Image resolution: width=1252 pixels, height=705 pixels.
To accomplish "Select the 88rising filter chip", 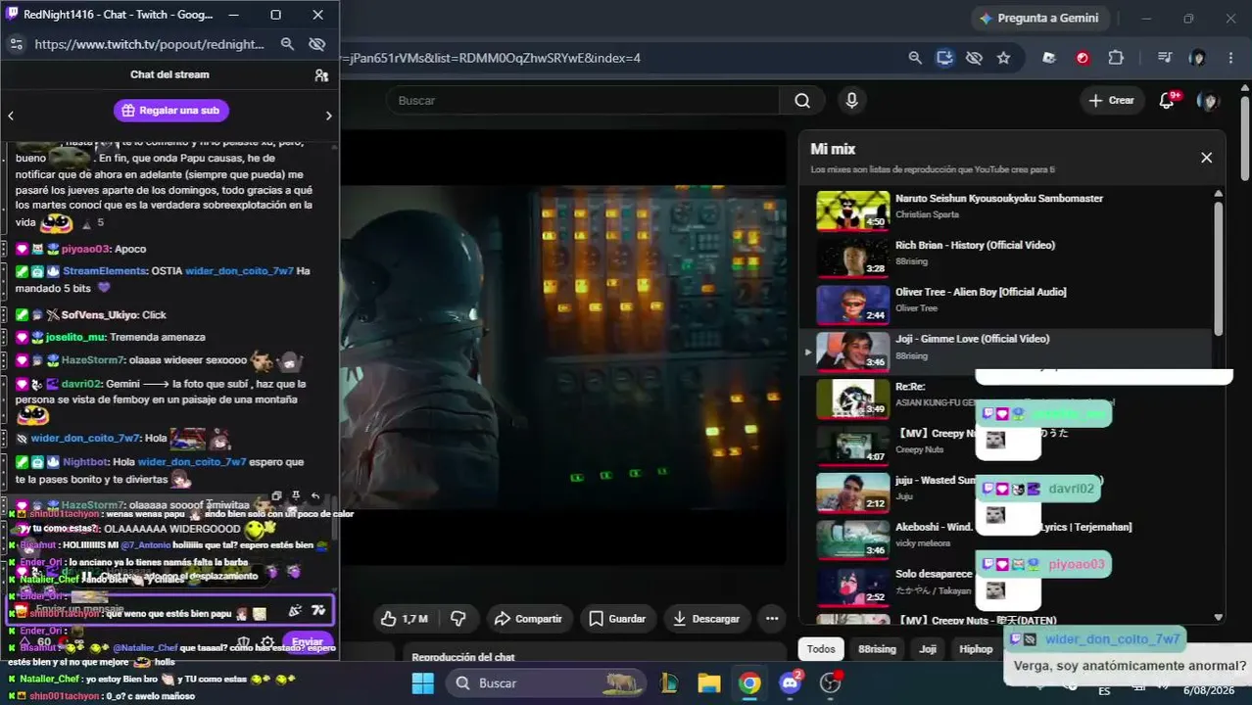I will [877, 649].
